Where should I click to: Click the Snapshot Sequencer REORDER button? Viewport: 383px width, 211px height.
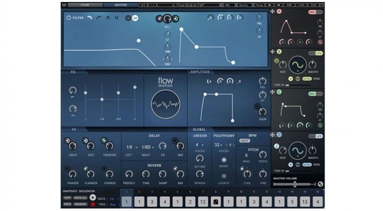[x=80, y=204]
